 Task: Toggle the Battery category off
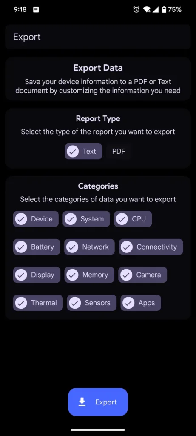pos(37,247)
